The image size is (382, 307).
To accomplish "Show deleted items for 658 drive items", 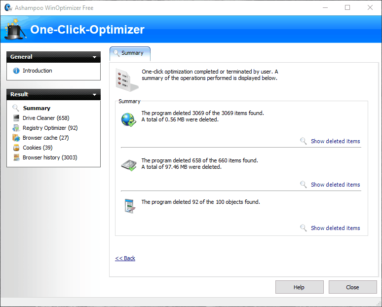I will 335,185.
